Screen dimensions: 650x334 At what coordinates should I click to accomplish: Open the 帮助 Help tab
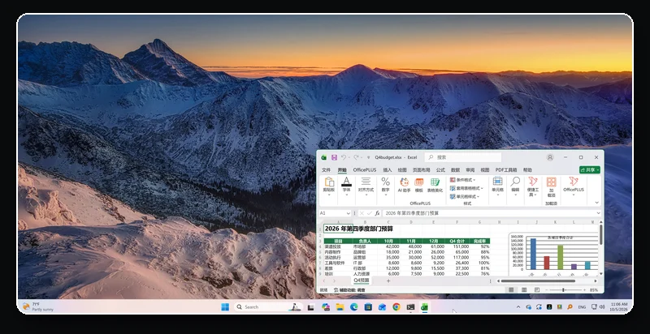(527, 170)
